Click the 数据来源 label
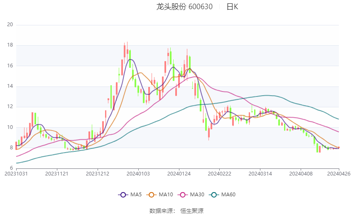353x215 pixels. click(161, 211)
